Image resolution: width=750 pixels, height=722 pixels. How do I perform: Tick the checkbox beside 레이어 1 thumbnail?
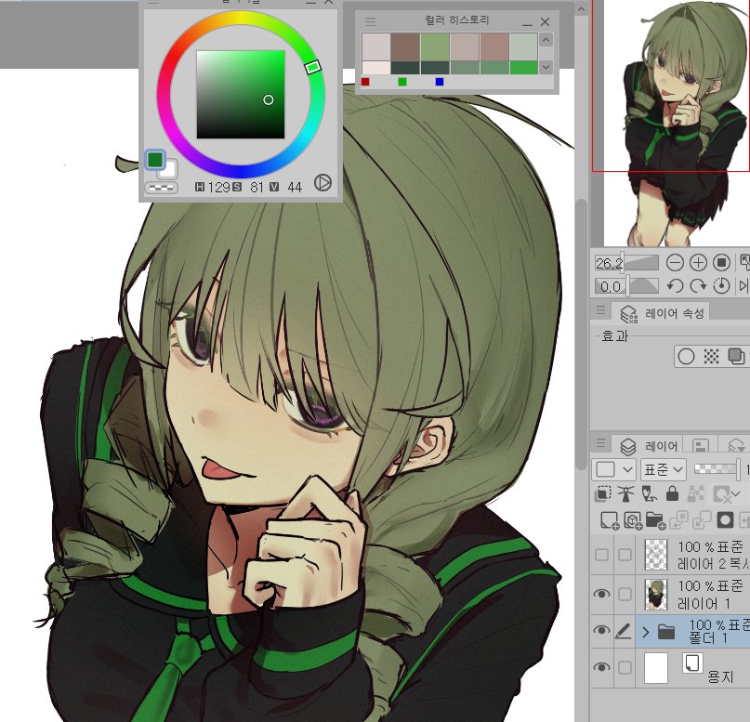625,594
